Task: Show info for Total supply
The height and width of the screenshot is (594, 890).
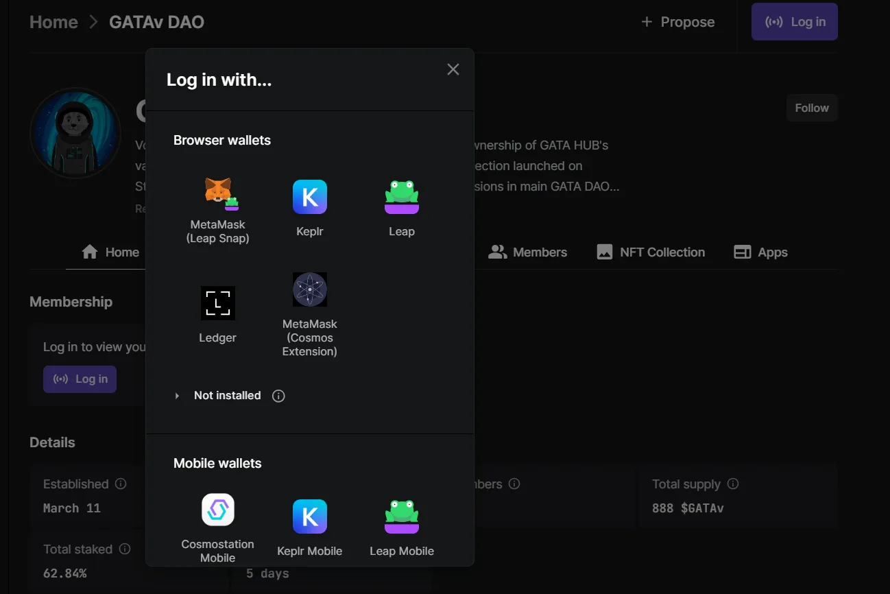Action: point(732,484)
